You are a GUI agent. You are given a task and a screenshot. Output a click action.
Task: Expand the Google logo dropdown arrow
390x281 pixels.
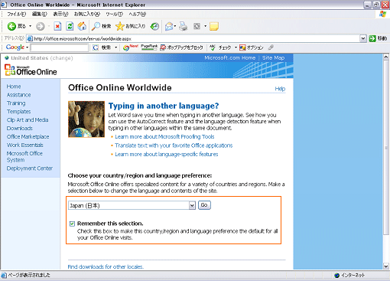pyautogui.click(x=27, y=47)
